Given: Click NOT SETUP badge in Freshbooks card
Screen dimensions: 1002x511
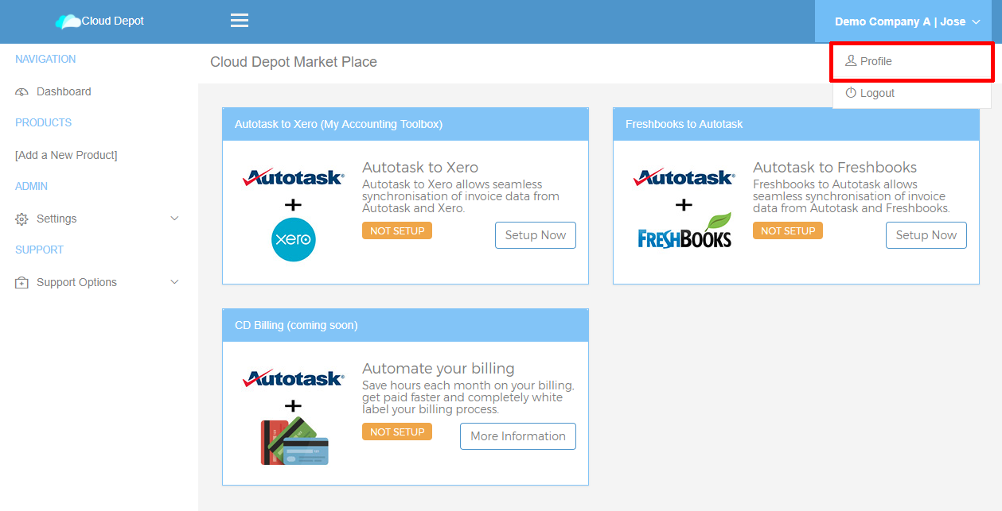Looking at the screenshot, I should click(788, 230).
